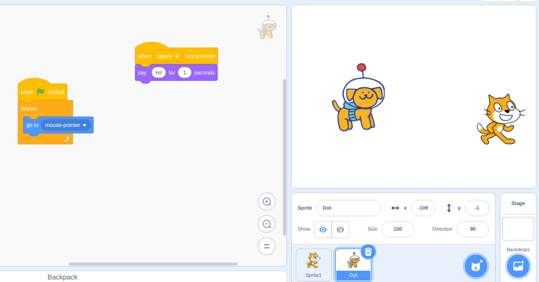Click the zoom in magnifier icon
This screenshot has height=282, width=539.
pos(266,202)
